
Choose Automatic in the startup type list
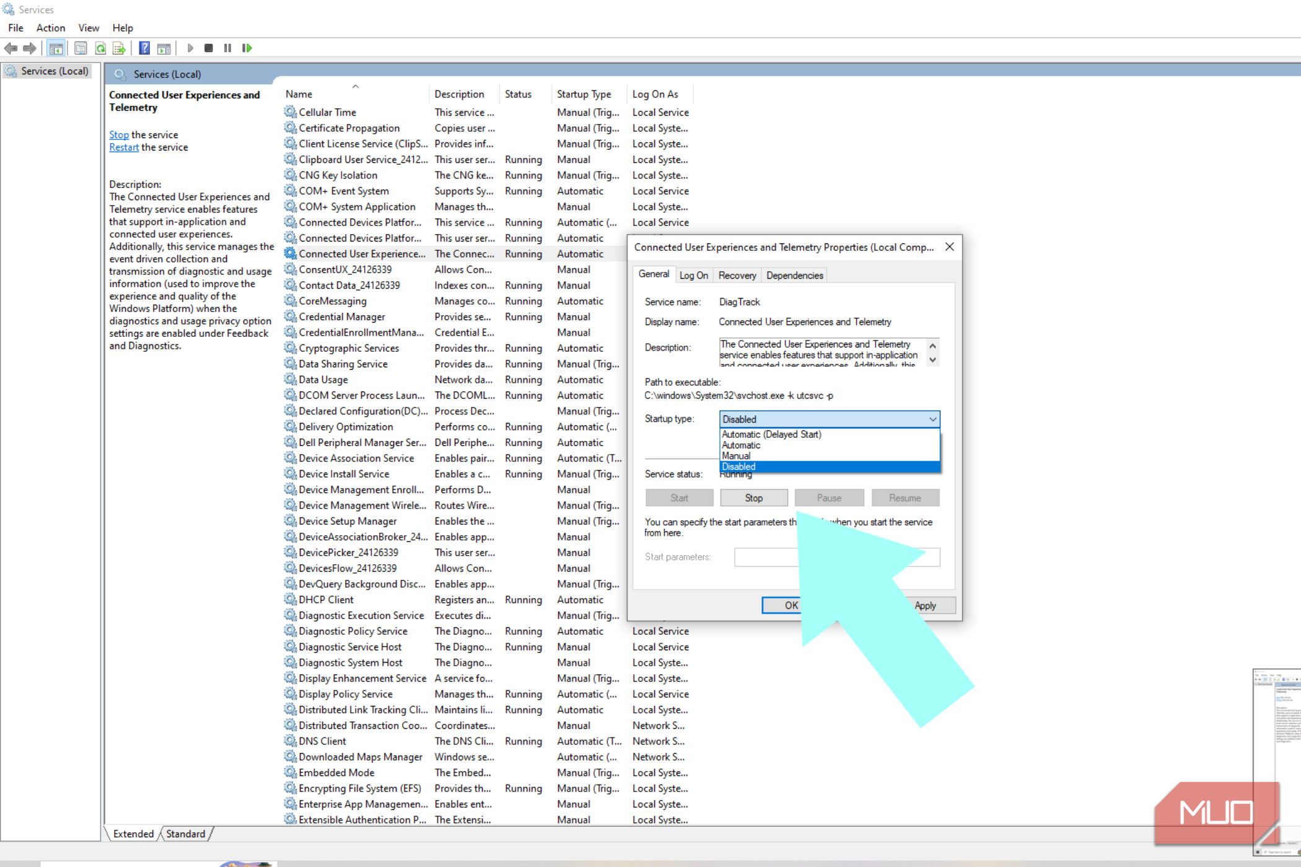(x=830, y=445)
